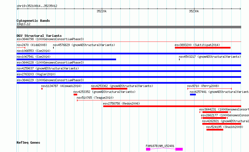Viewport: 249px width, 152px height.
Task: Click the red esv3644231 variant bar
Action: (215, 112)
